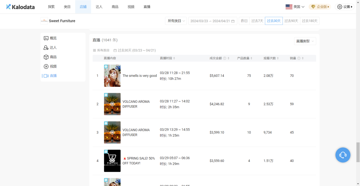Open the customer support headset button
360x186 pixels.
click(x=343, y=155)
